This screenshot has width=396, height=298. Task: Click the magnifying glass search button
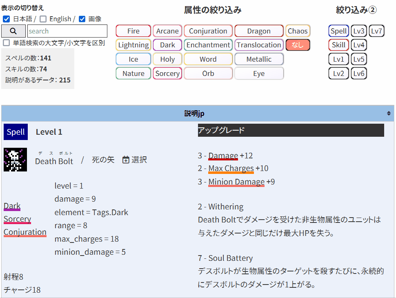tap(13, 31)
